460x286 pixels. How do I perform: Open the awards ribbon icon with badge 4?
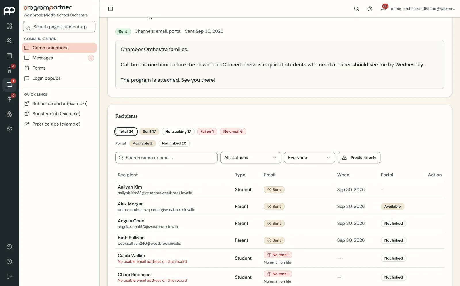pos(9,70)
